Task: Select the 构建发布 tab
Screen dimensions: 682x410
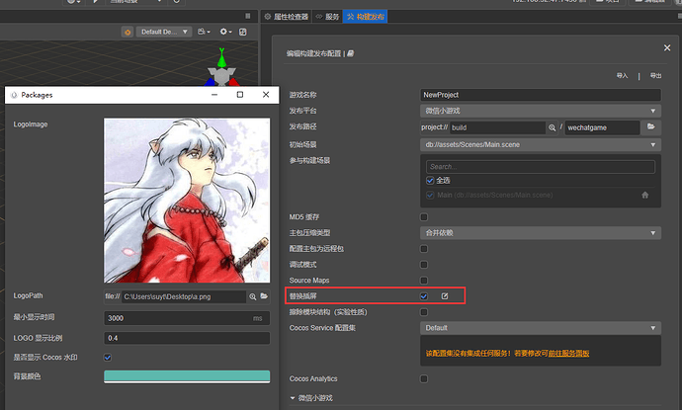Action: pyautogui.click(x=365, y=17)
